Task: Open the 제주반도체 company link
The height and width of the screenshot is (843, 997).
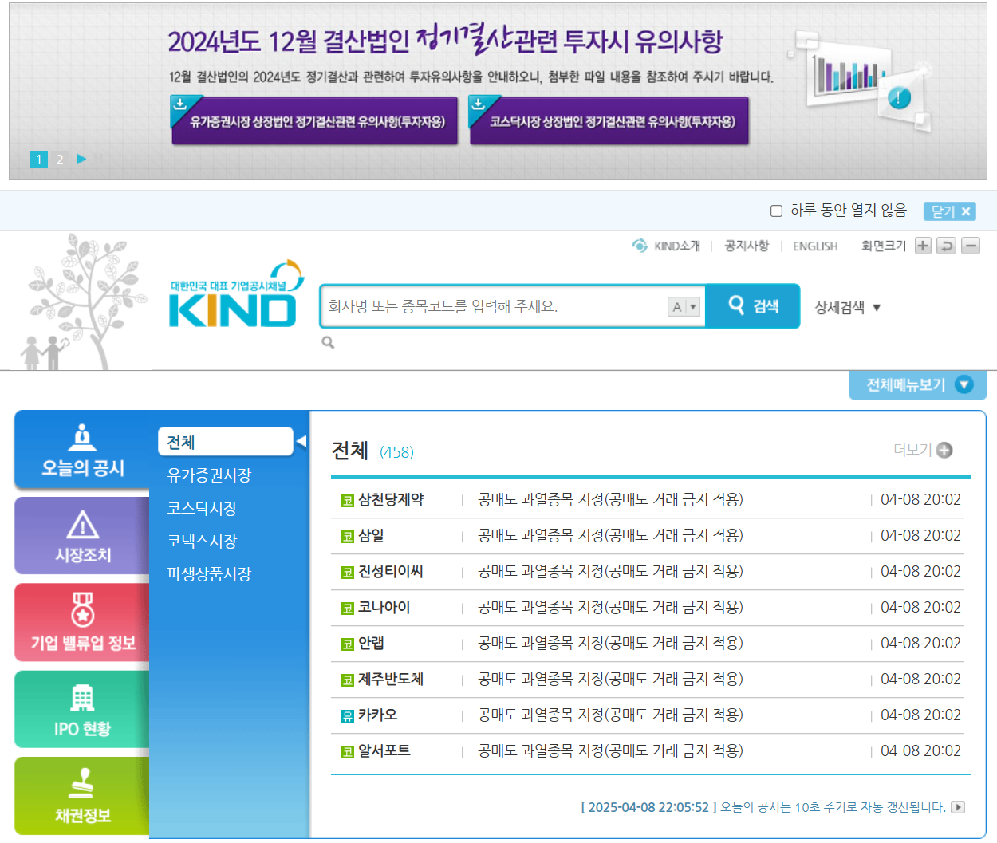Action: tap(391, 680)
